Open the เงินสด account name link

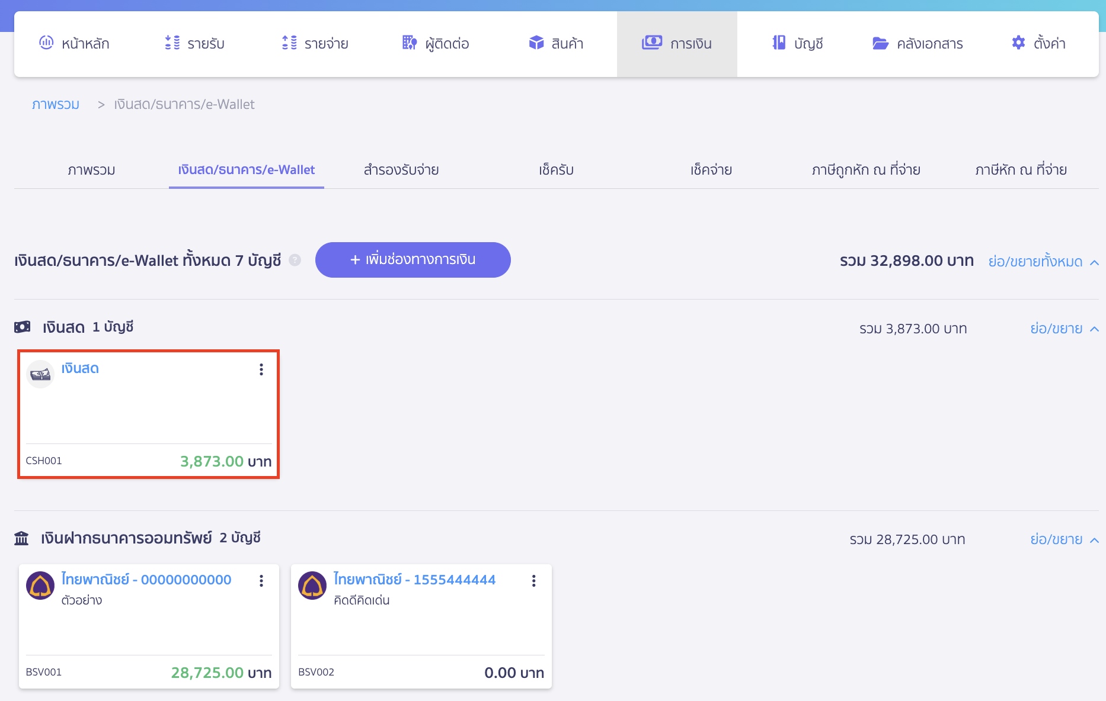click(80, 368)
